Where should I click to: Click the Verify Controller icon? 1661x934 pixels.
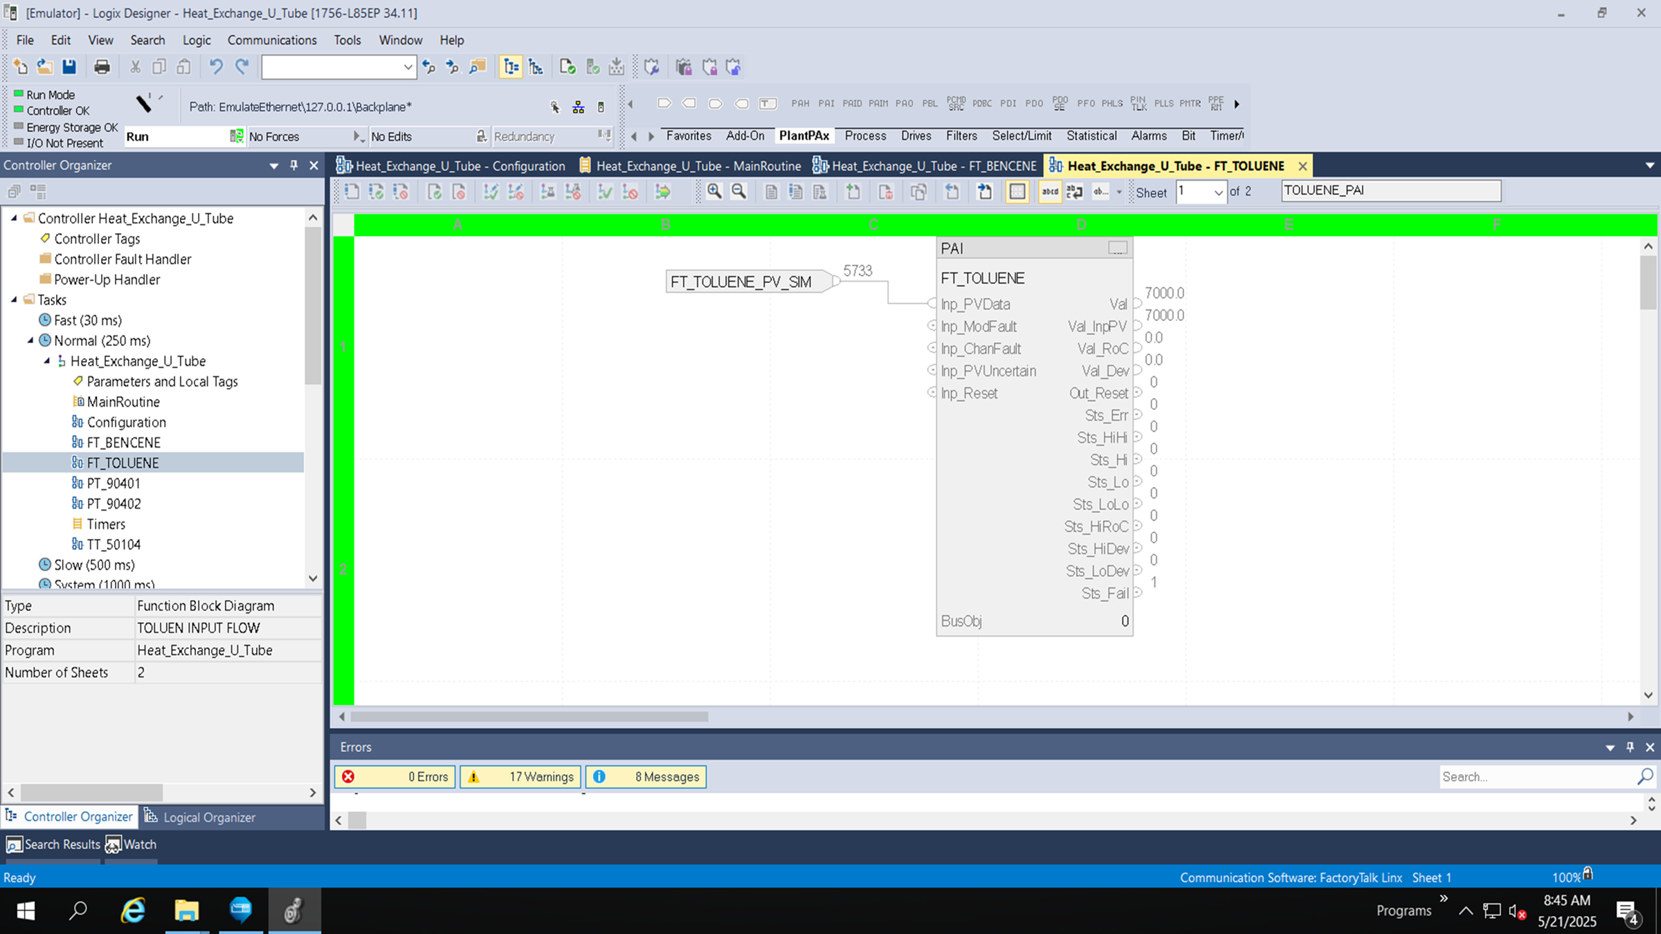point(592,66)
